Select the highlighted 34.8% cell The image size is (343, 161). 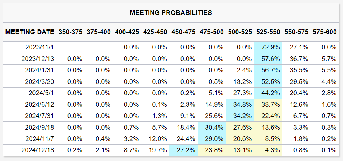coord(240,104)
